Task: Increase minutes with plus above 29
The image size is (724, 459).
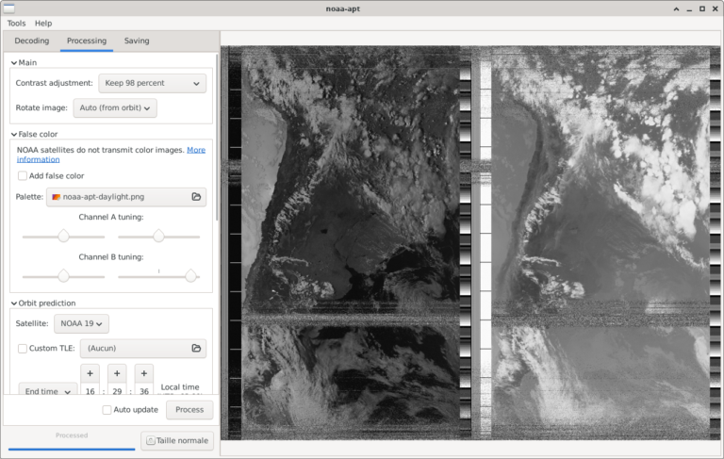Action: click(117, 373)
